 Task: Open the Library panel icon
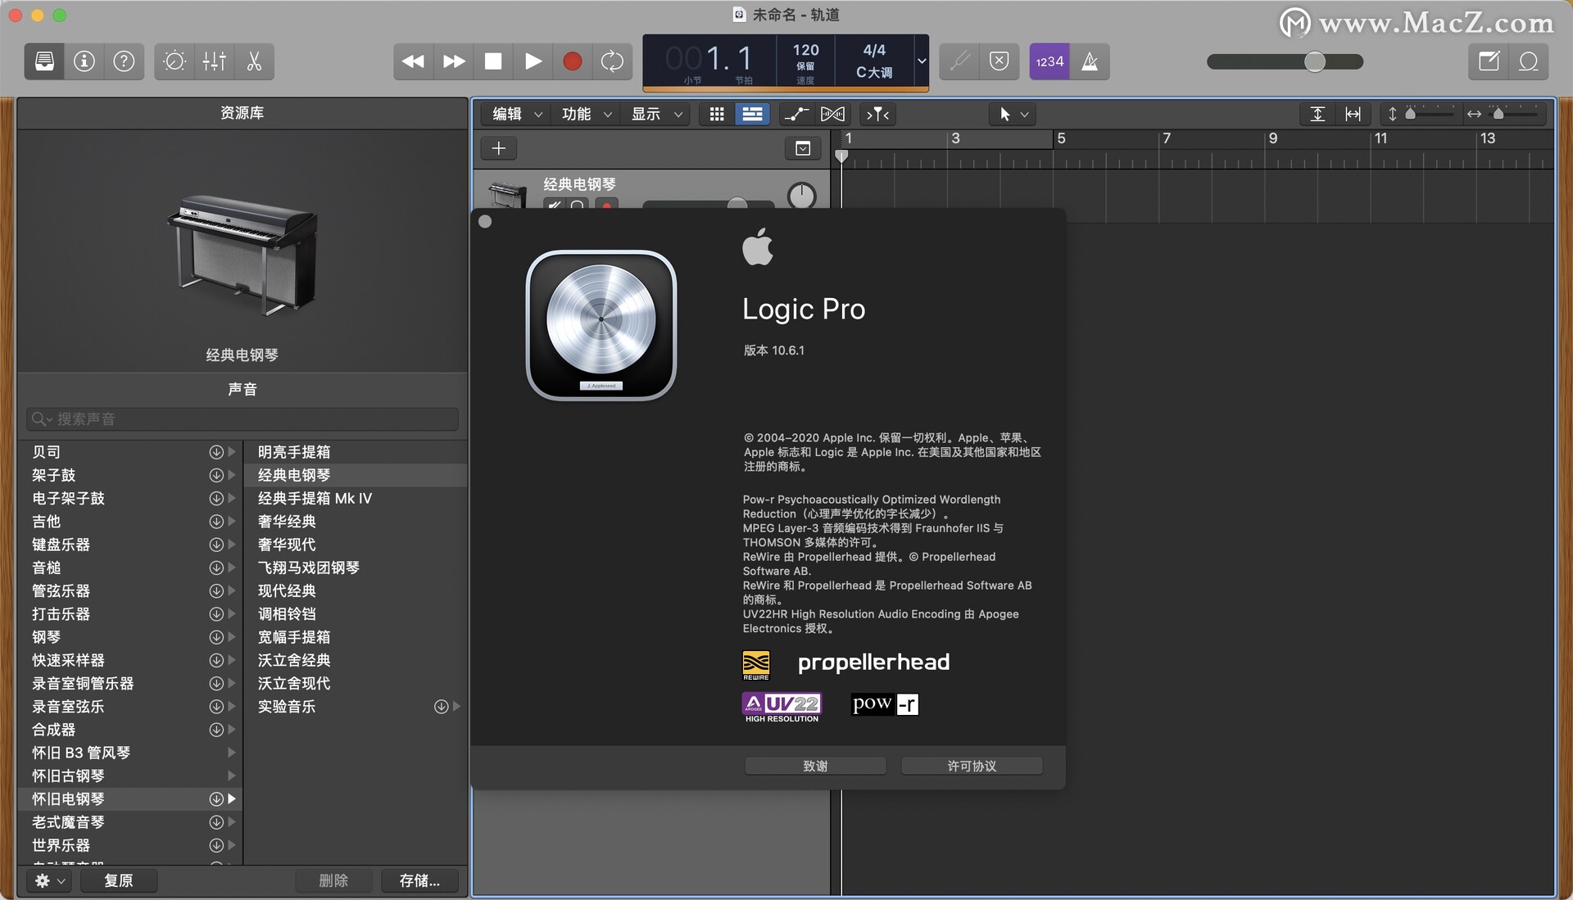coord(43,61)
